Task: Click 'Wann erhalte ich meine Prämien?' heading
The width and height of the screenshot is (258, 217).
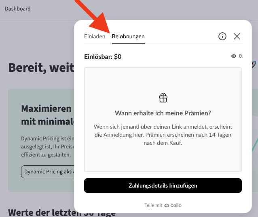Action: click(x=163, y=113)
